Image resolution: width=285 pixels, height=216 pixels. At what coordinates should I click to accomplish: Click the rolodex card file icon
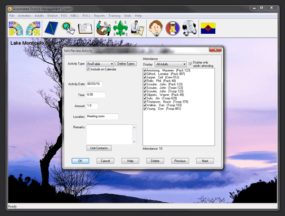(x=190, y=28)
